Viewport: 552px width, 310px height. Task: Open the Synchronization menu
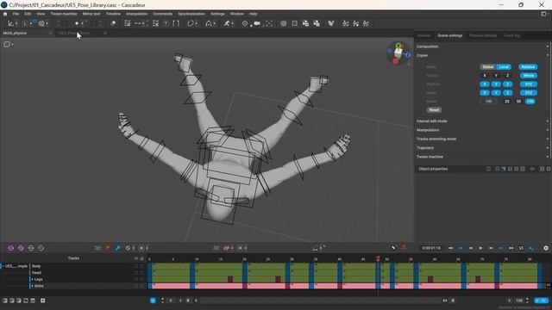191,14
